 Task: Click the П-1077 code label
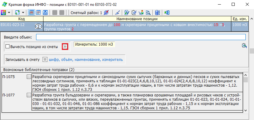(9, 95)
